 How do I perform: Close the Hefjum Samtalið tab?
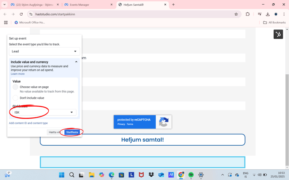(165, 5)
